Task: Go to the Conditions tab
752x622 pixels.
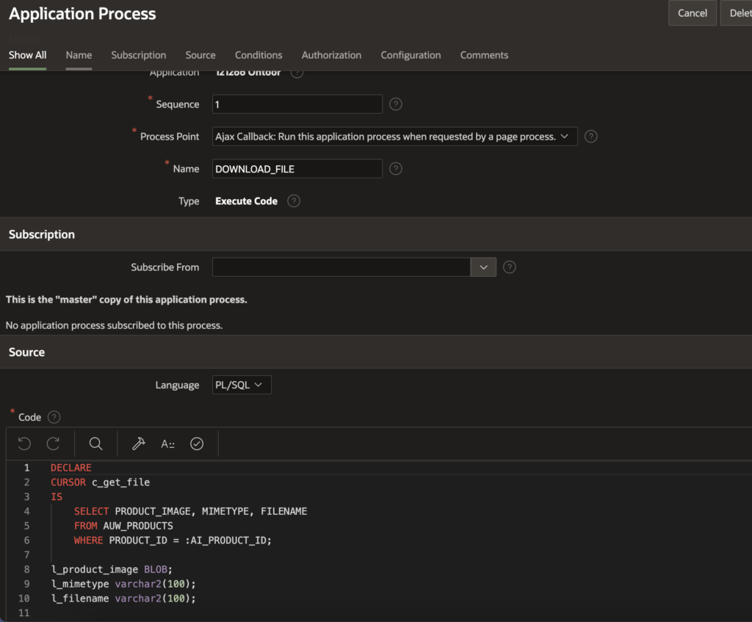Action: (258, 55)
